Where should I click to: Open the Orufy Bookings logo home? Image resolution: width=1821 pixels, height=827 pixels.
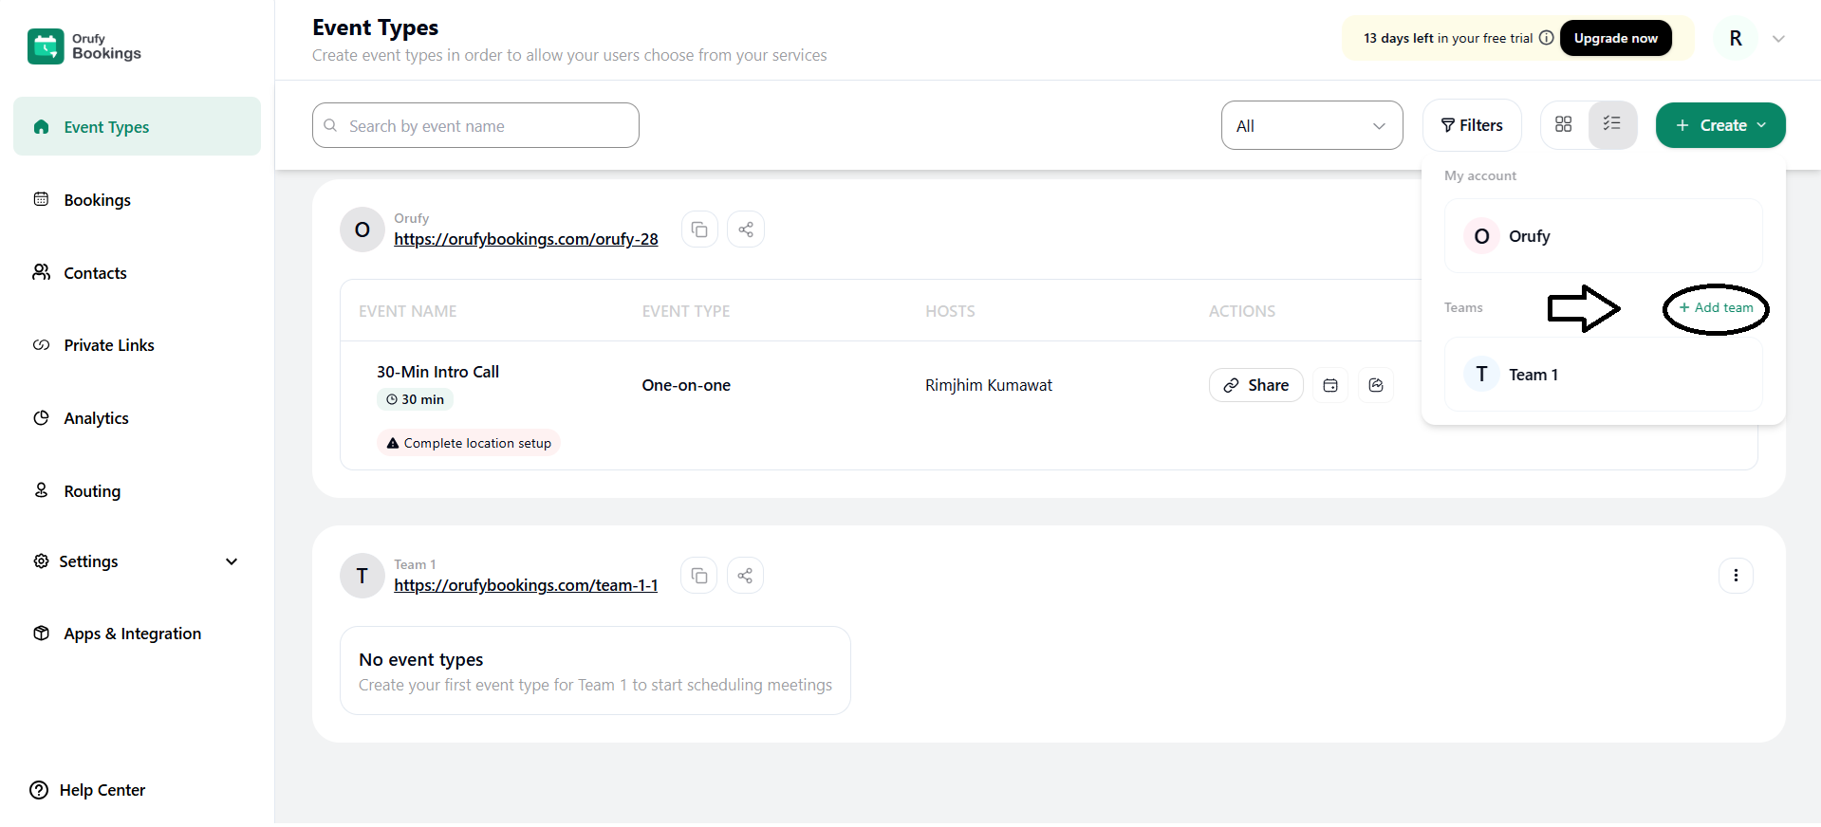84,46
